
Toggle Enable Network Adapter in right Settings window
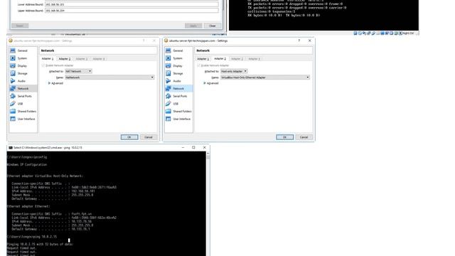[199, 65]
